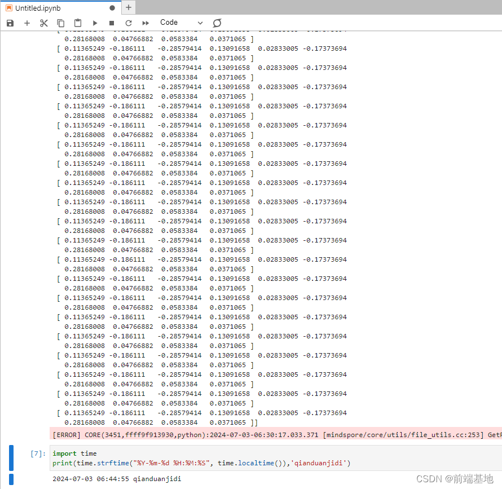Screen dimensions: 502x489
Task: Restart the kernel
Action: coord(129,23)
